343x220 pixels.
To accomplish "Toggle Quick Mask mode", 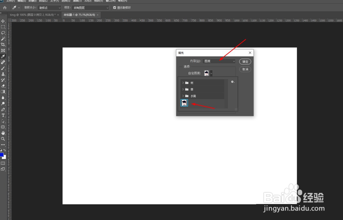I will point(3,163).
